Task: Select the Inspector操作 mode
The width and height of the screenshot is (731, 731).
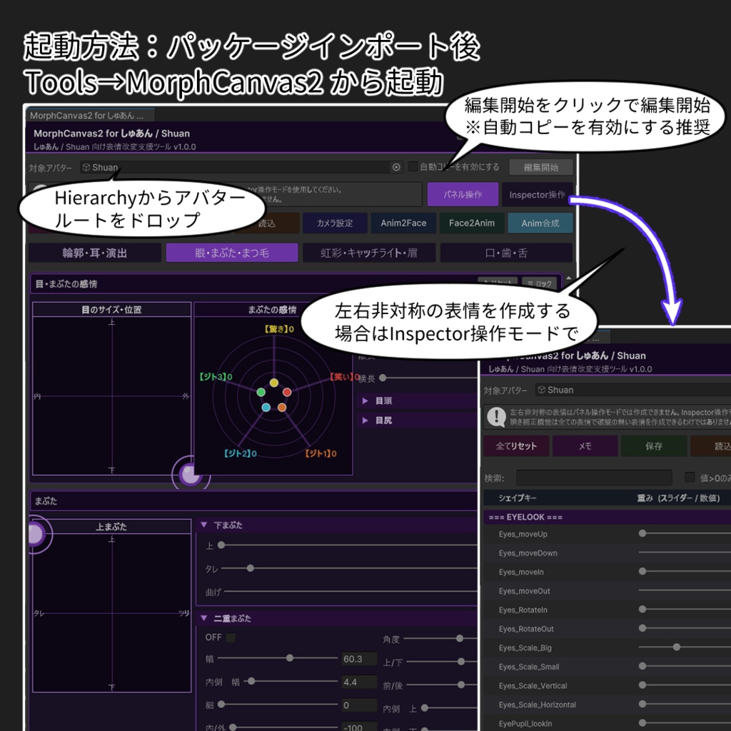Action: 537,194
